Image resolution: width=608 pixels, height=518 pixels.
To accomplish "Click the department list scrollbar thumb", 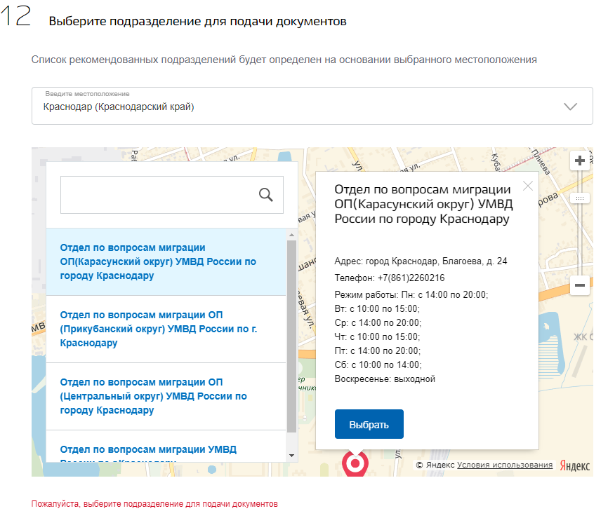I will pos(292,336).
